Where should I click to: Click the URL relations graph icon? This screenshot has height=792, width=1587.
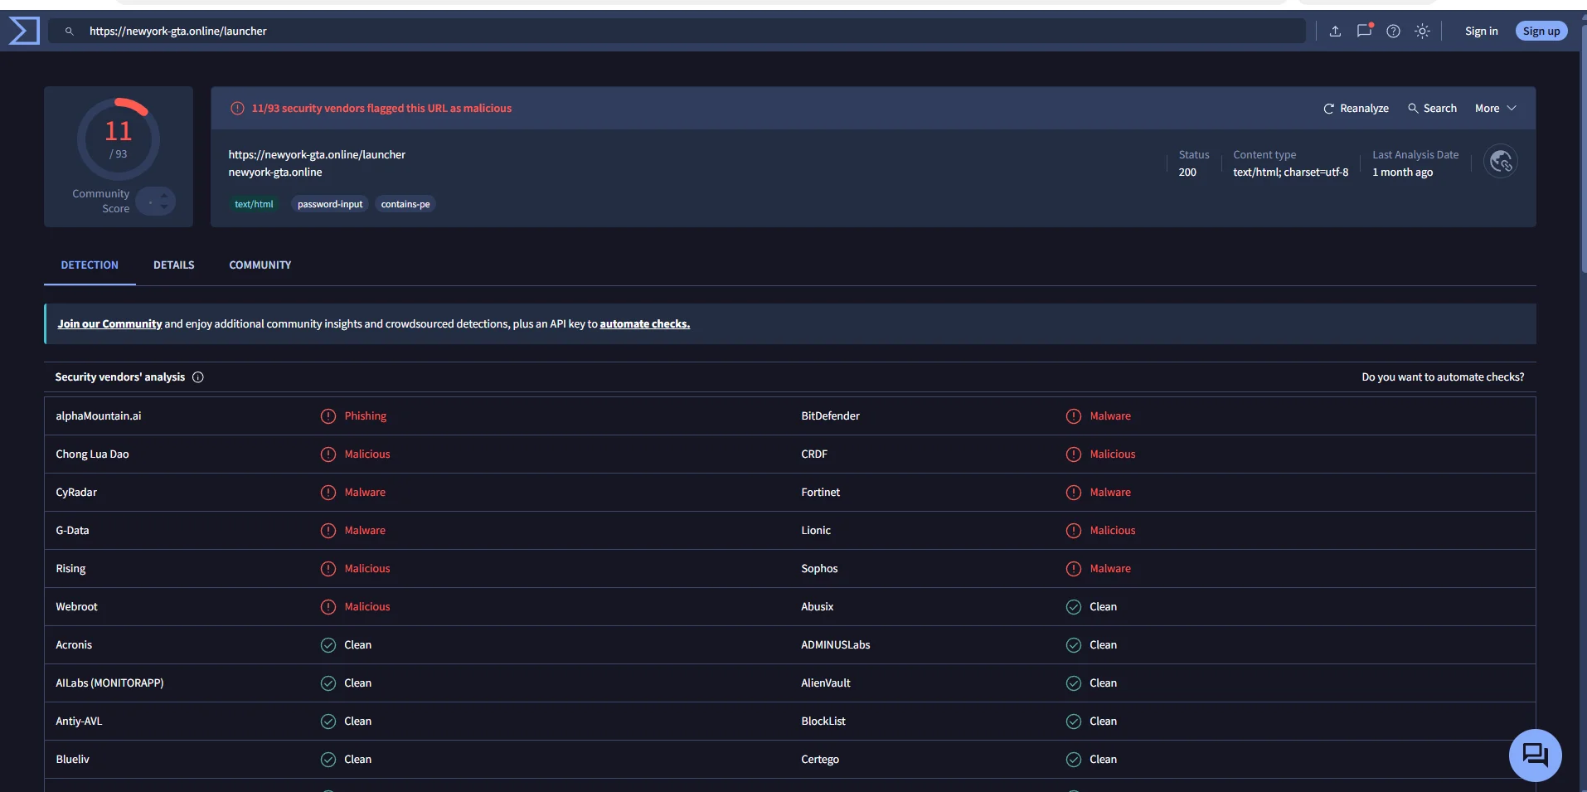tap(1501, 161)
